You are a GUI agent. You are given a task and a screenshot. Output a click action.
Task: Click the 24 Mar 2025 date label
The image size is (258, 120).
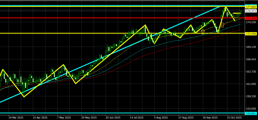(x=14, y=117)
